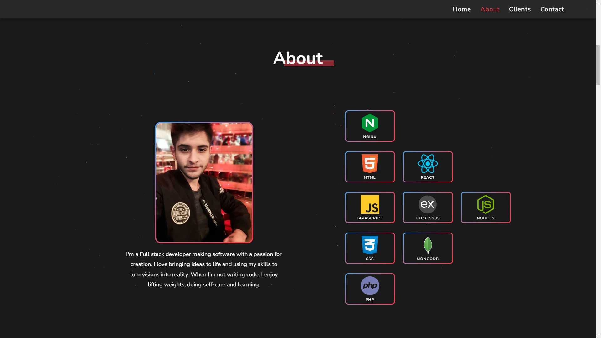Click the NODE.JS card label
Screen dimensions: 601x338
coord(485,218)
